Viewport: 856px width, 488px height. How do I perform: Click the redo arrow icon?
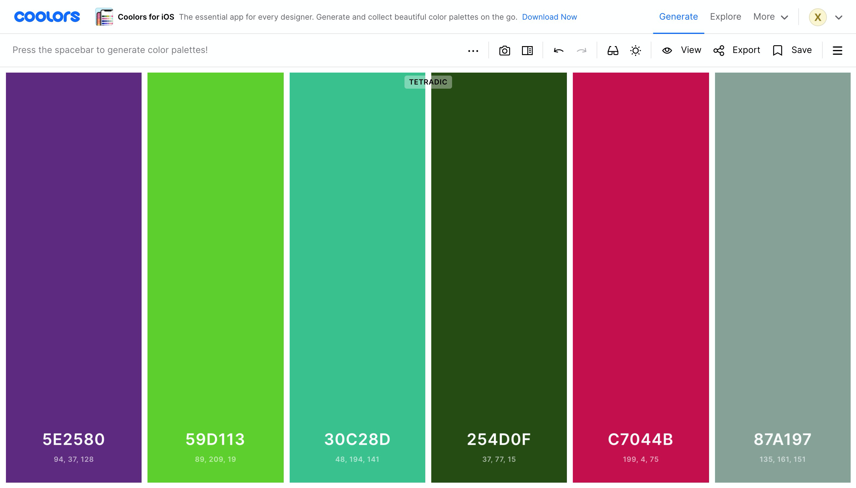[x=581, y=51]
